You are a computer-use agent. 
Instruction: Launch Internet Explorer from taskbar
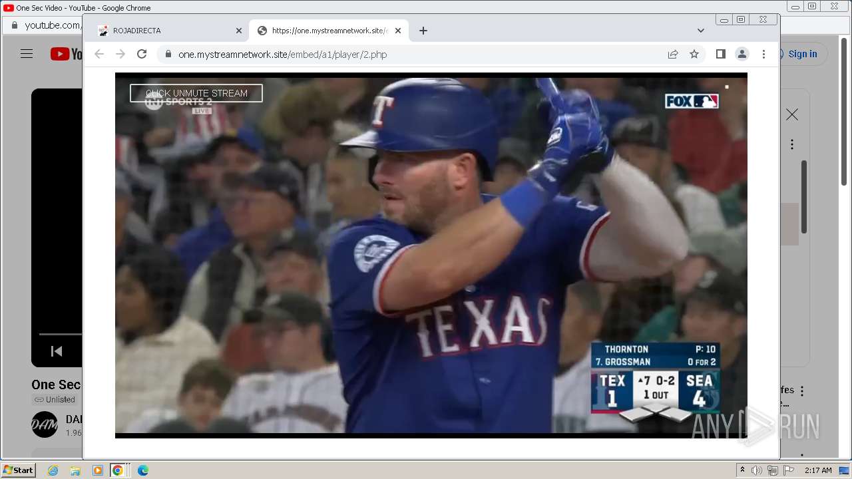(x=53, y=470)
